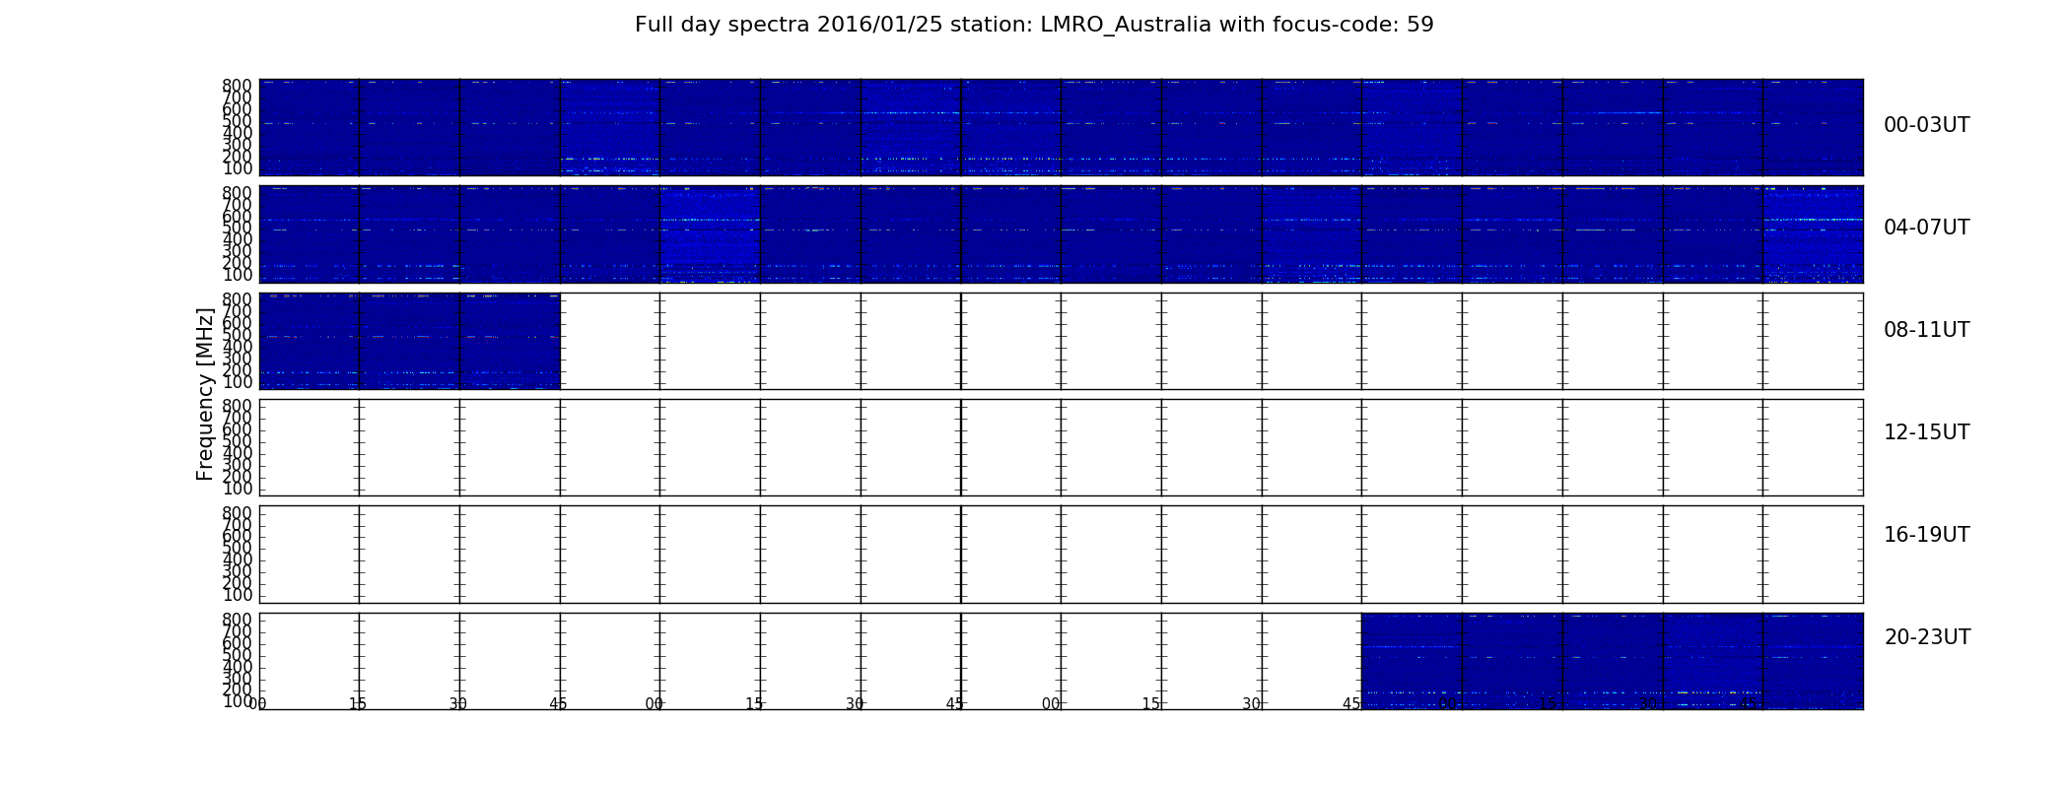Click the '800' tick of the 12-15UT panel
The width and height of the screenshot is (2070, 788).
click(x=237, y=406)
